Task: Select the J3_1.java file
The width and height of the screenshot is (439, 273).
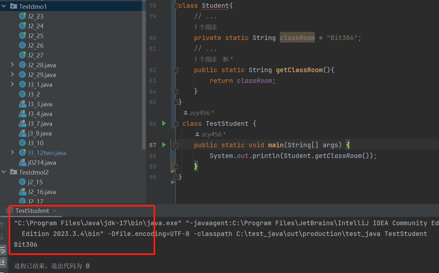Action: (40, 84)
